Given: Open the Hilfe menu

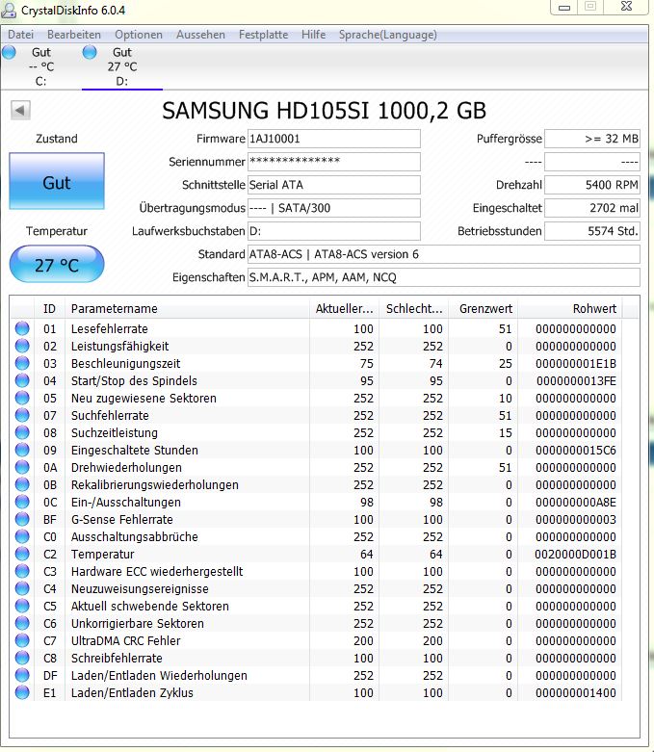Looking at the screenshot, I should click(313, 35).
